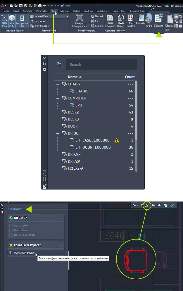Screen dimensions: 183x291
Task: Toggle the Navigation Bar button
Action: tap(22, 21)
